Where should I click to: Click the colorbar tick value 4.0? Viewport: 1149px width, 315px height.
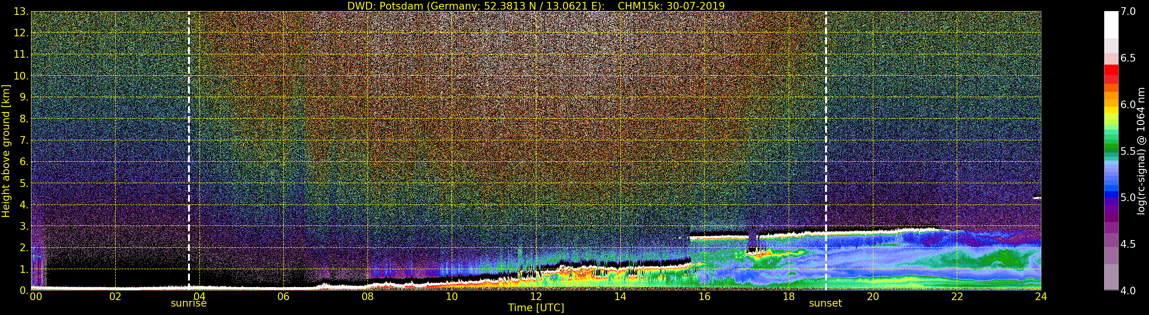tap(1128, 291)
